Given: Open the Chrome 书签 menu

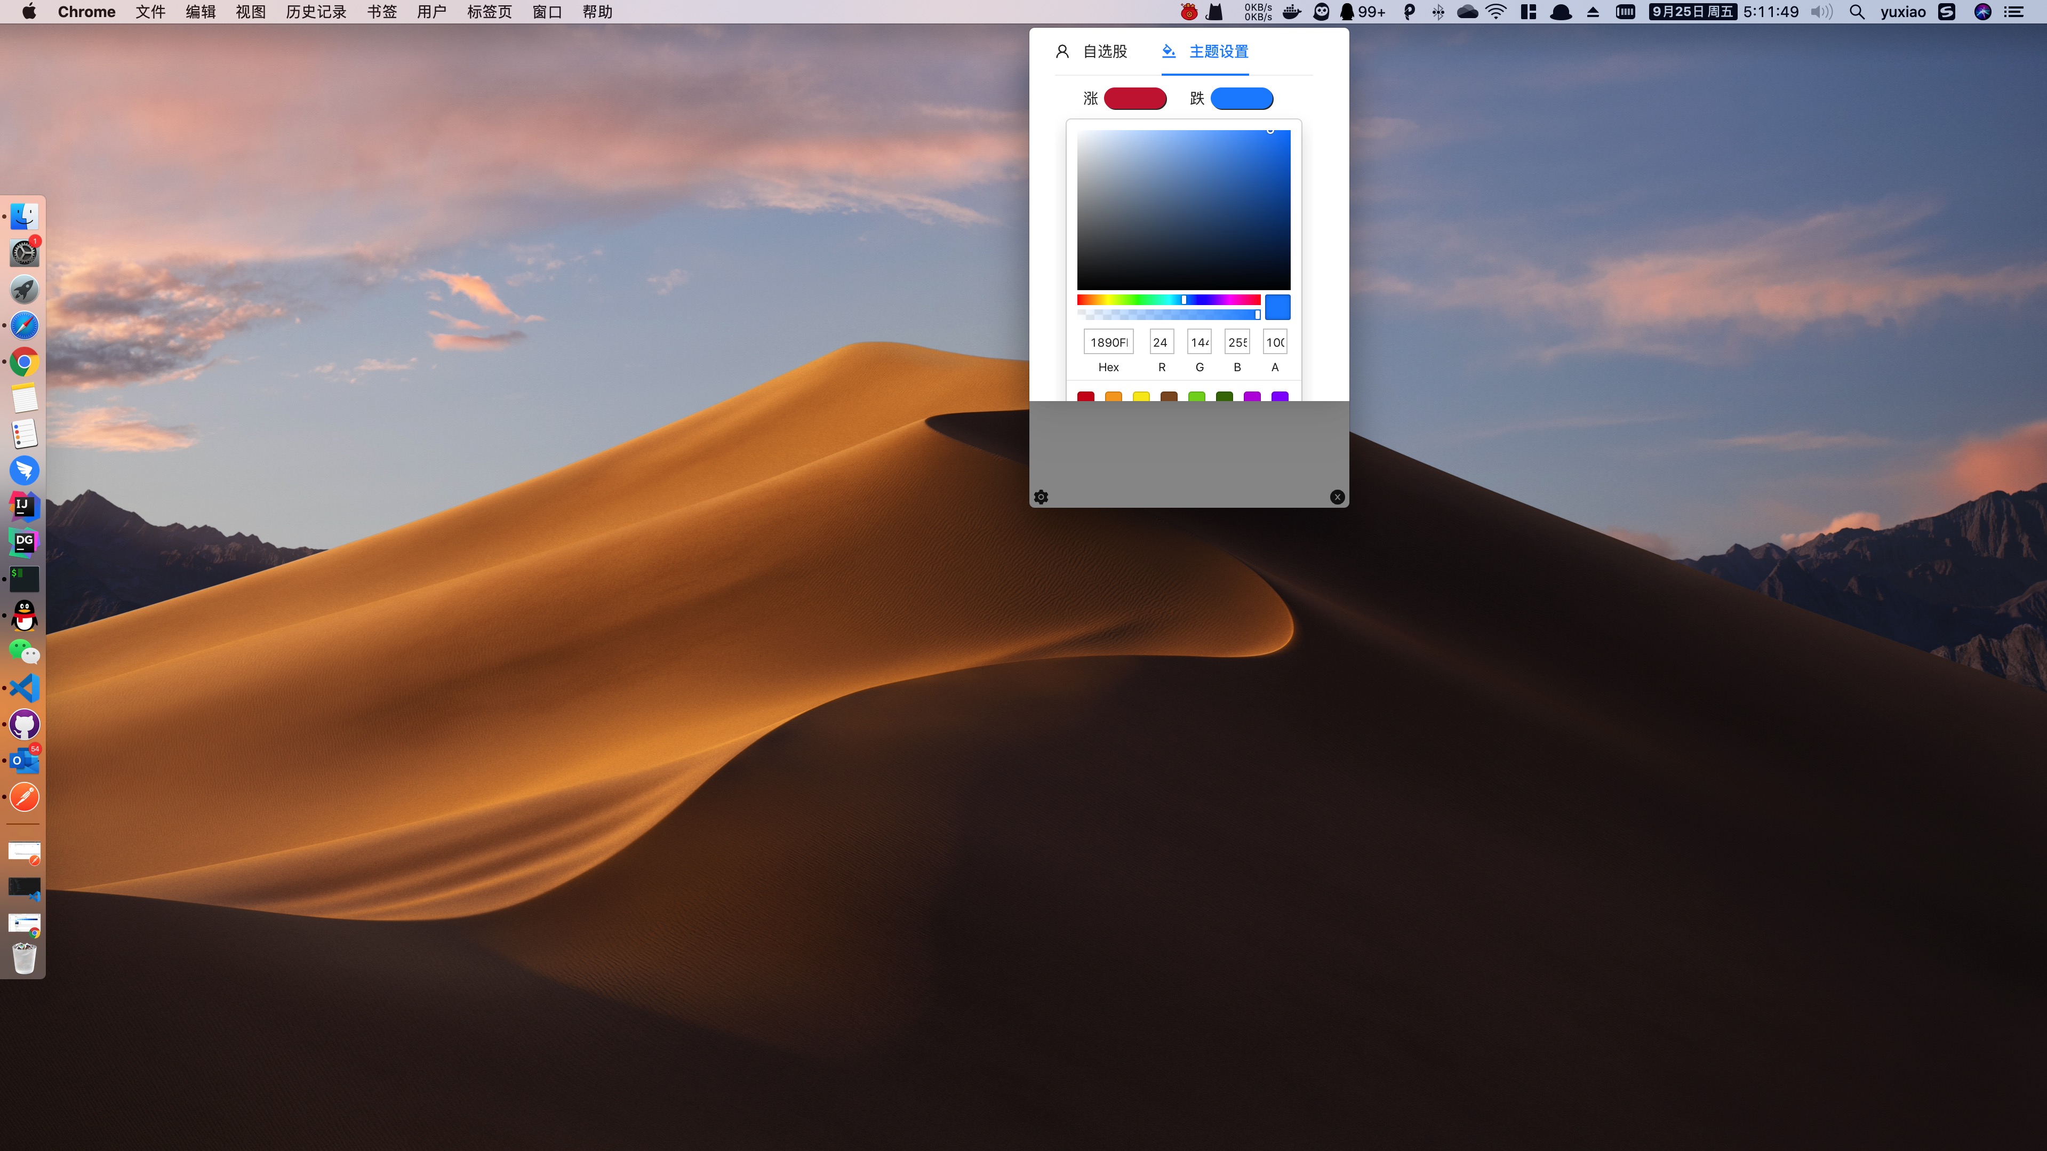Looking at the screenshot, I should (381, 12).
